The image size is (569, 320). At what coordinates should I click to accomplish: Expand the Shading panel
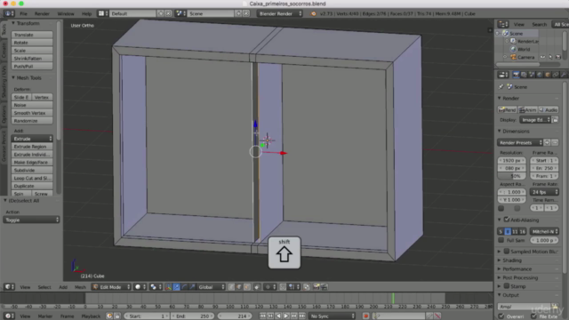click(512, 260)
